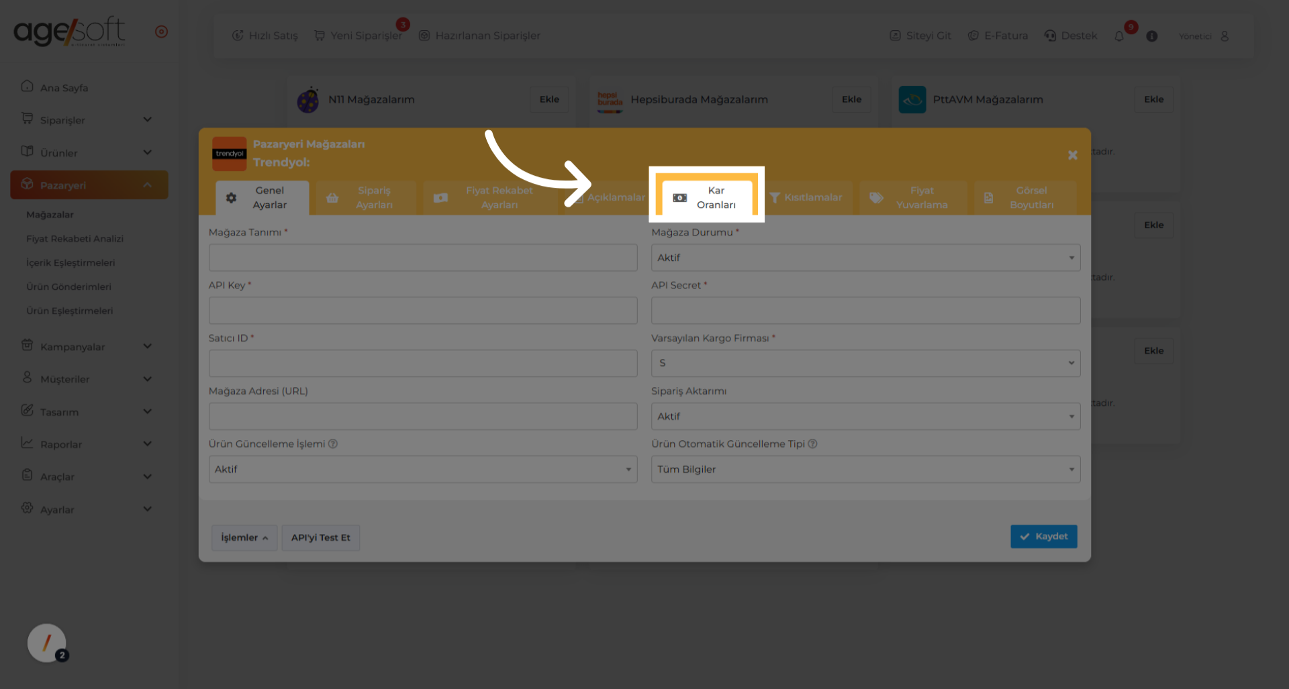Switch to Genel Ayarlar tab
Screen dimensions: 1289x689
pos(262,198)
